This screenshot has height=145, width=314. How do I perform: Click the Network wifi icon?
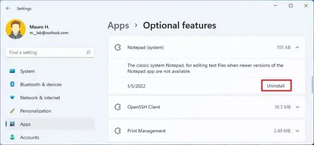click(12, 98)
